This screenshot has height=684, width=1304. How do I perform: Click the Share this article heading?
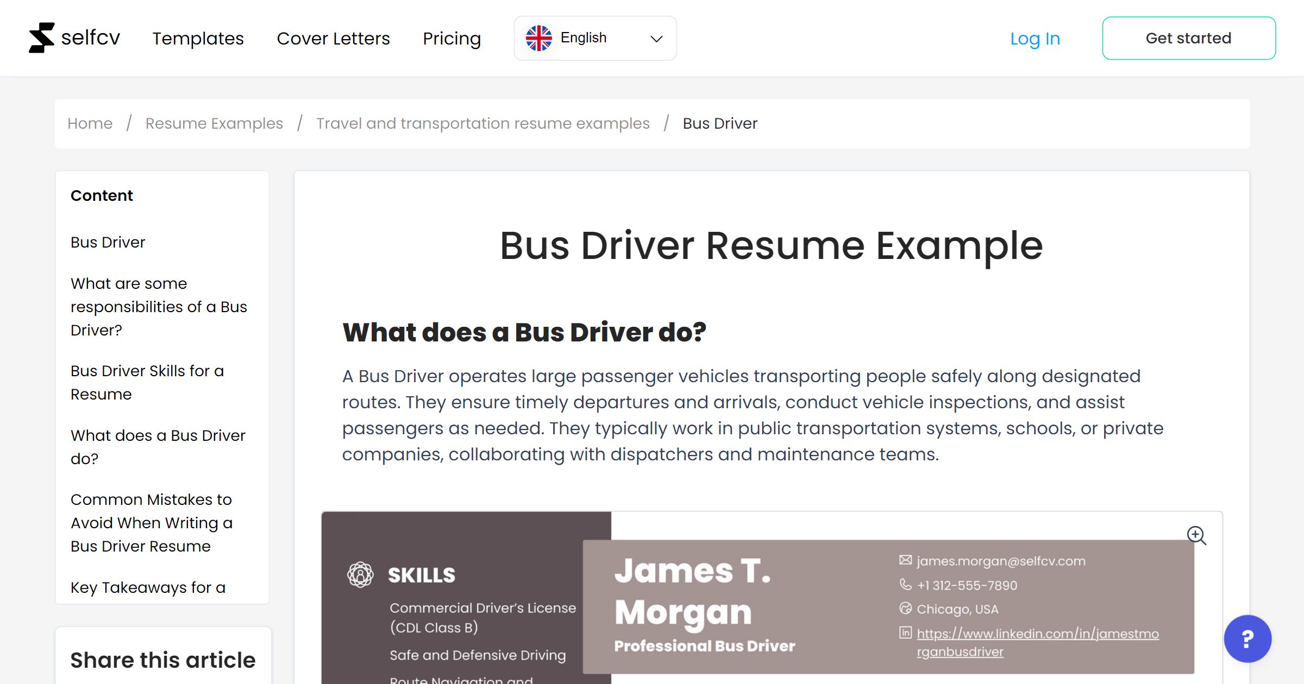click(163, 660)
